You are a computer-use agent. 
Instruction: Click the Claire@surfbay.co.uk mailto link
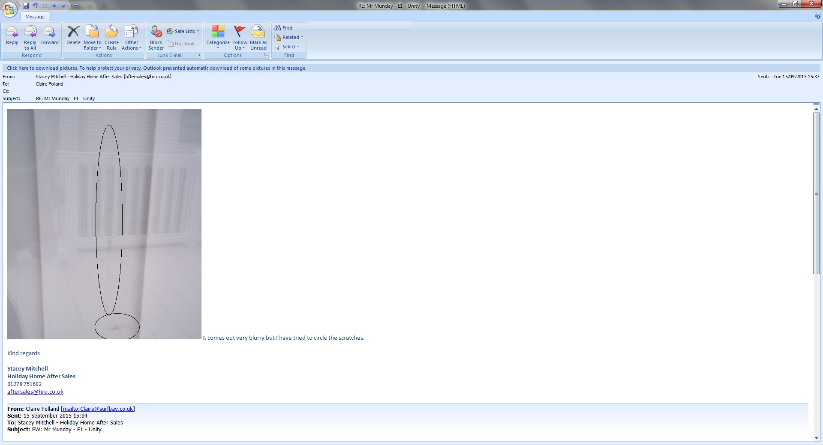click(98, 409)
